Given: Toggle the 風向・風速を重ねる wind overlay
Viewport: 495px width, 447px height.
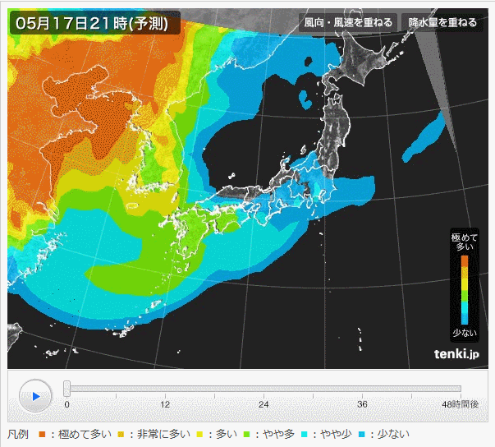Looking at the screenshot, I should (x=348, y=22).
